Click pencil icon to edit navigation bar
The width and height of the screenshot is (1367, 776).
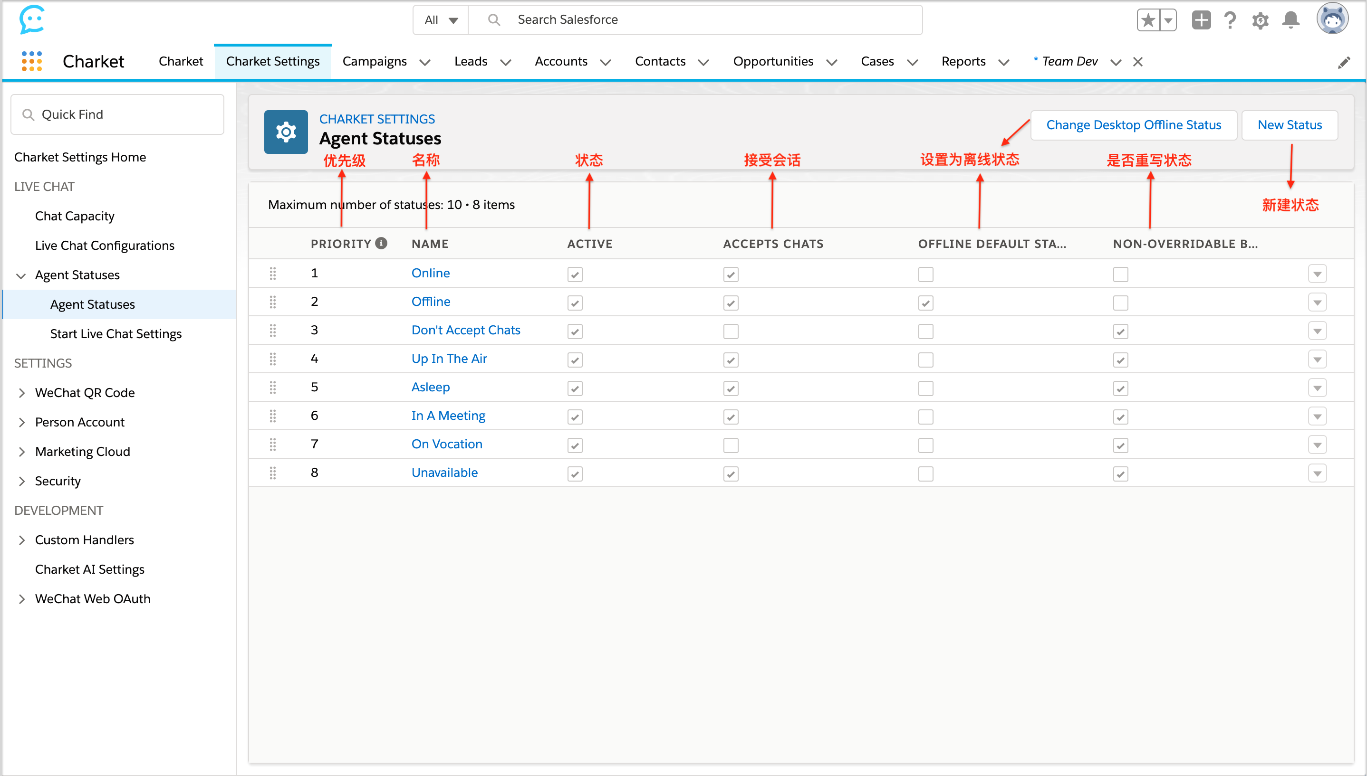[1344, 62]
